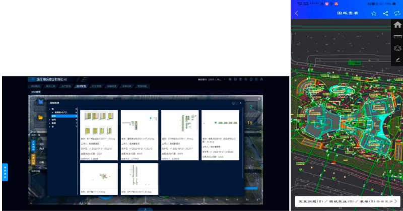Expand the 电 tree node arrow
This screenshot has width=403, height=211.
50,109
